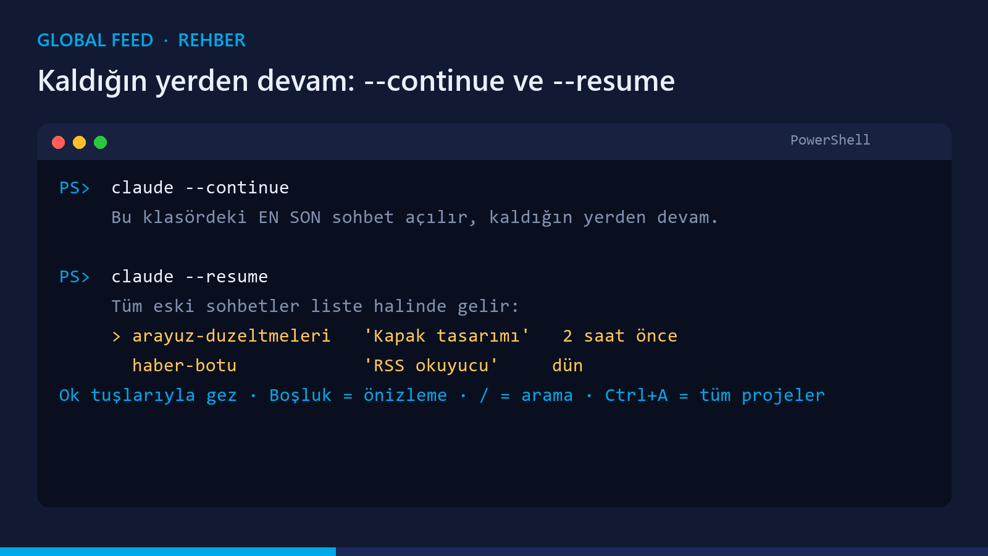Click the > selection arrow beside arayuz-duzeltmeleri
The width and height of the screenshot is (988, 556).
coord(116,337)
